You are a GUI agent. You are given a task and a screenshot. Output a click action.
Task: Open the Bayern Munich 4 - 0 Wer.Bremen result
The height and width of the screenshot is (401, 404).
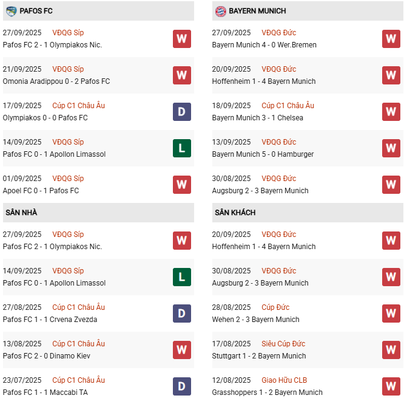click(264, 45)
